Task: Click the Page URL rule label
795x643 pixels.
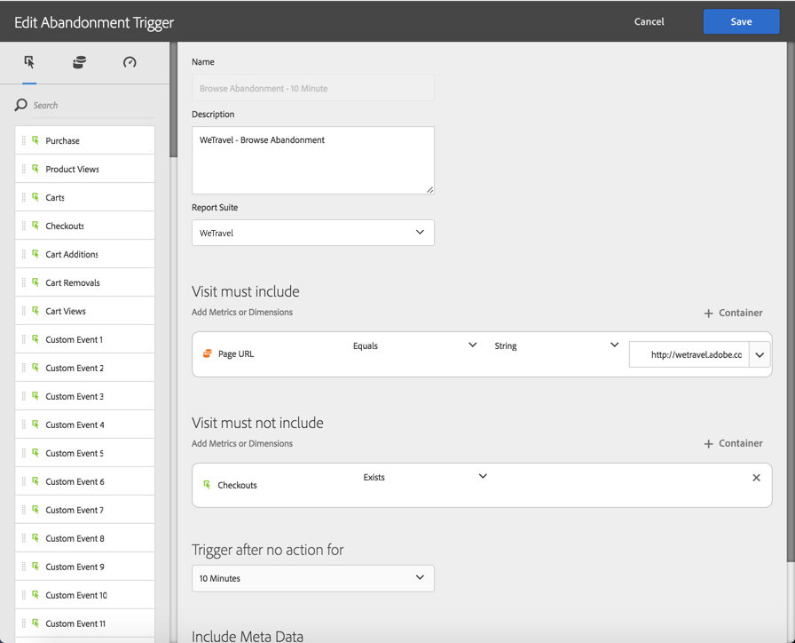Action: 236,353
